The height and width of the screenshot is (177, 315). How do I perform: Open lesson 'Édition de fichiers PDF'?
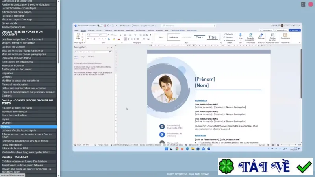pos(15,149)
